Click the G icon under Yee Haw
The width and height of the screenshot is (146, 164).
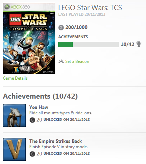32,120
